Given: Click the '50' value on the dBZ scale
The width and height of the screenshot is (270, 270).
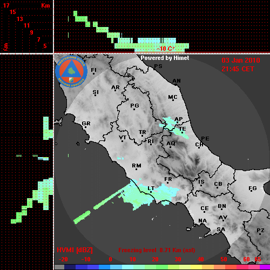Looking at the screenshot, I should click(x=224, y=259).
